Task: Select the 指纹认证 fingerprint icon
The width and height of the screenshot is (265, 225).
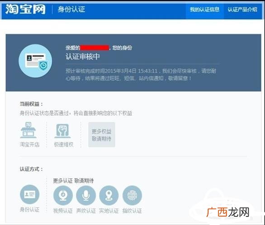Action: (132, 196)
